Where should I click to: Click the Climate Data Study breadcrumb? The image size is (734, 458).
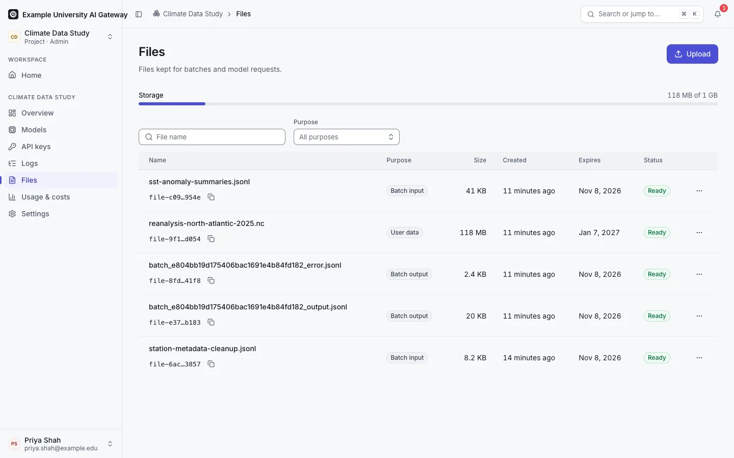pos(188,14)
